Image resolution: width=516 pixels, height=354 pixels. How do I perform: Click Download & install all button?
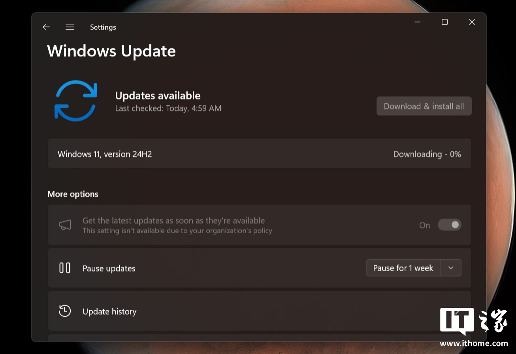(424, 106)
